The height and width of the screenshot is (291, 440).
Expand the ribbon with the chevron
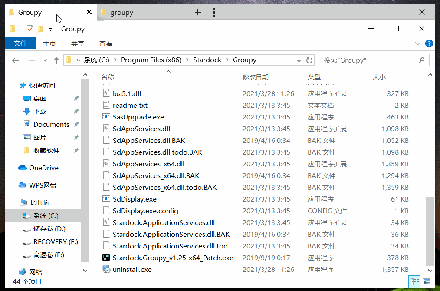coord(418,43)
